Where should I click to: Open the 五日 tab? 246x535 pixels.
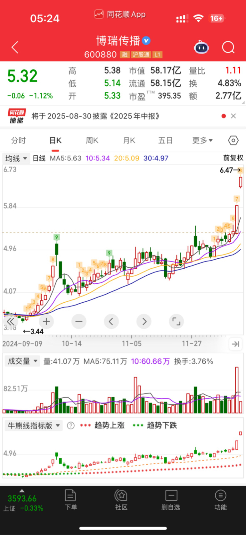pos(165,140)
